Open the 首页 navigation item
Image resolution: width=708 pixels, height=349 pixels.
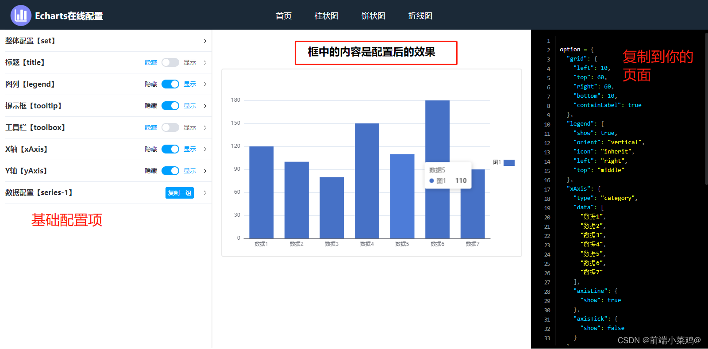pyautogui.click(x=284, y=16)
